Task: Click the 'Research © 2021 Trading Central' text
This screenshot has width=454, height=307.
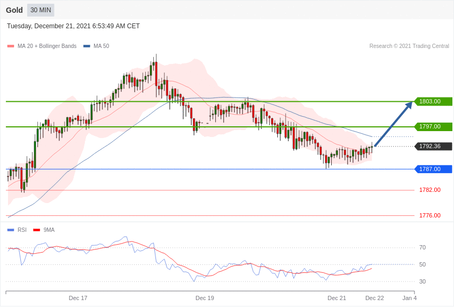Action: (409, 46)
